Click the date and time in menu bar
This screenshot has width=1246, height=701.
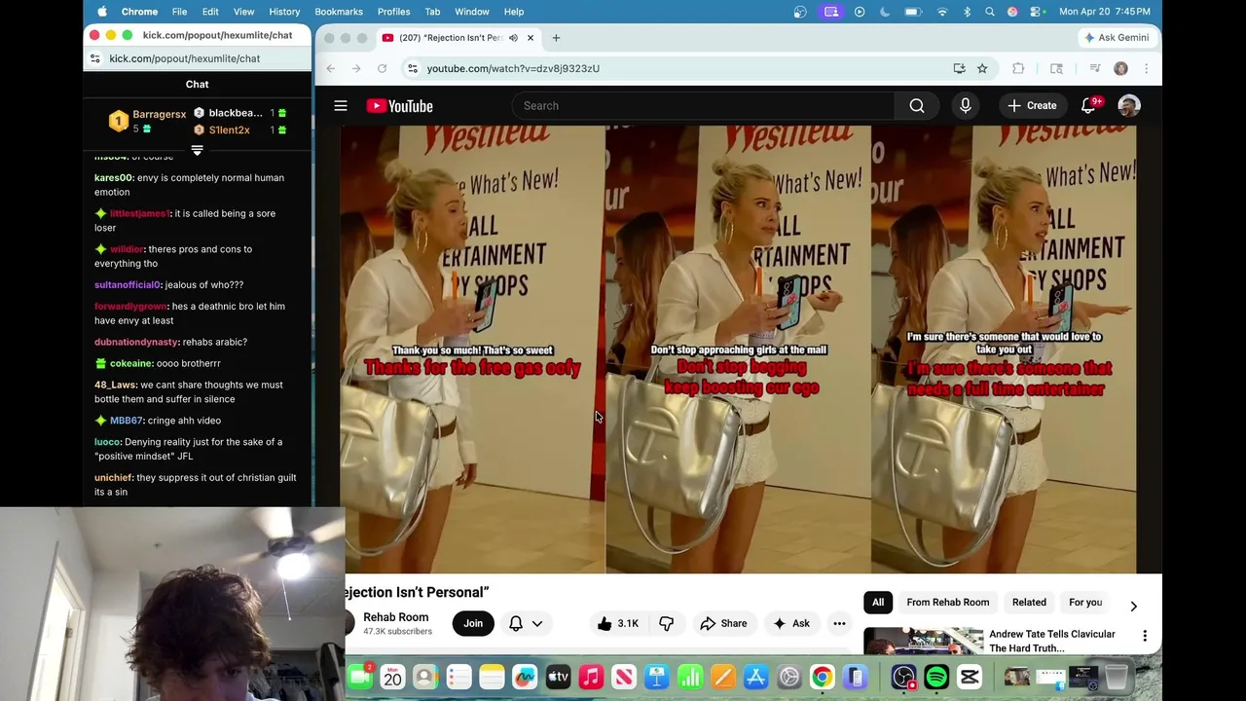pyautogui.click(x=1104, y=12)
